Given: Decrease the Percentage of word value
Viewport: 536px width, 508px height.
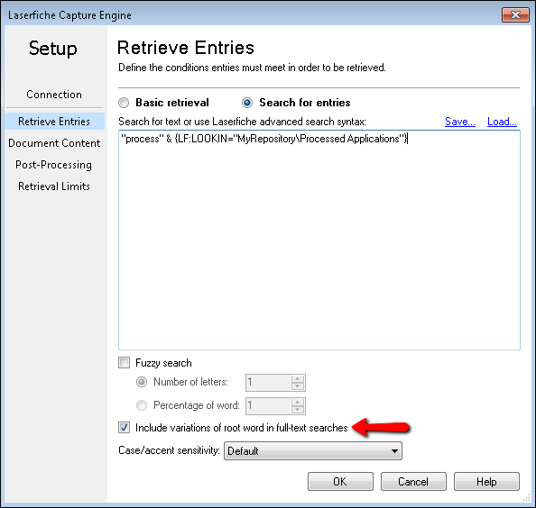Looking at the screenshot, I should pos(298,410).
